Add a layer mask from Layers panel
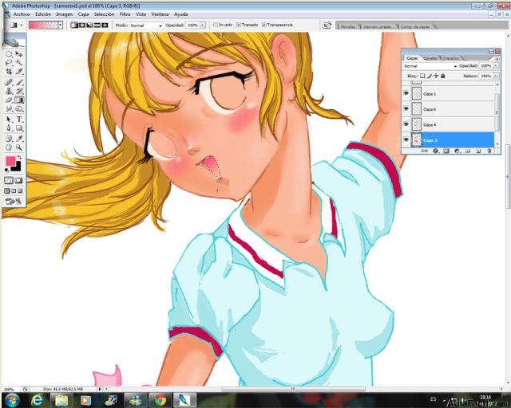Viewport: 511px width, 408px height. point(446,151)
